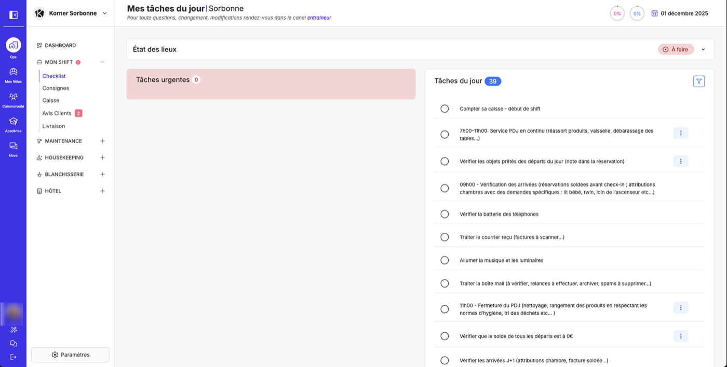Screen dimensions: 727x367
Task: Tick Vérifier la batterie des téléphones
Action: click(445, 214)
